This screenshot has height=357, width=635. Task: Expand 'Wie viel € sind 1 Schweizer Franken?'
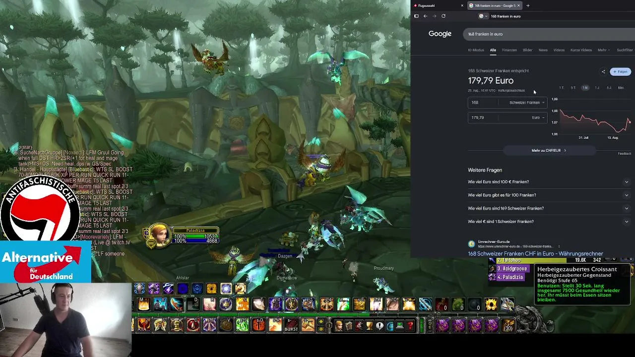(549, 222)
